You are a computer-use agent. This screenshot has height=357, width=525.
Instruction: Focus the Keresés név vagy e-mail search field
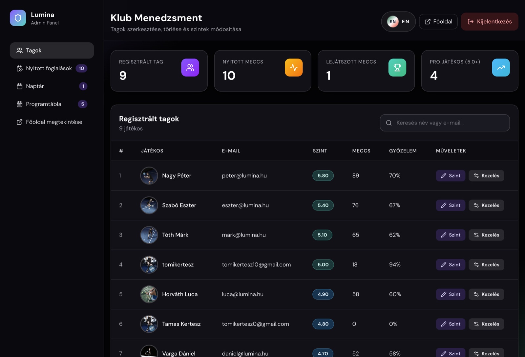click(445, 123)
